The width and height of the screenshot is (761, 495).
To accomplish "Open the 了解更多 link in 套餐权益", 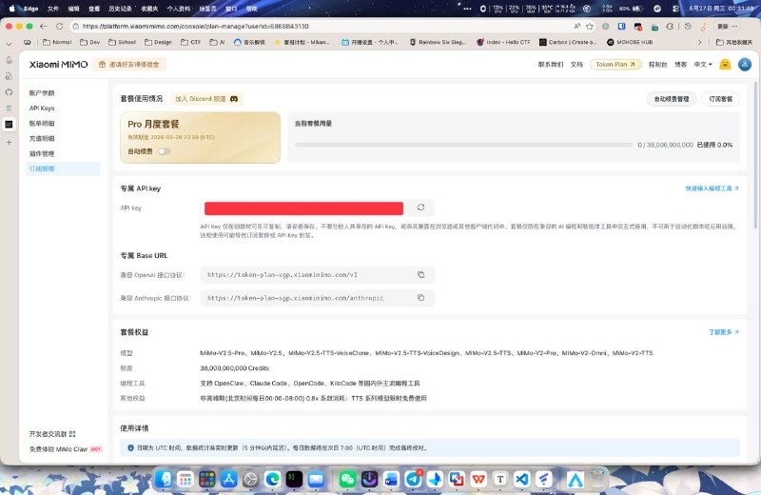I will tap(724, 332).
